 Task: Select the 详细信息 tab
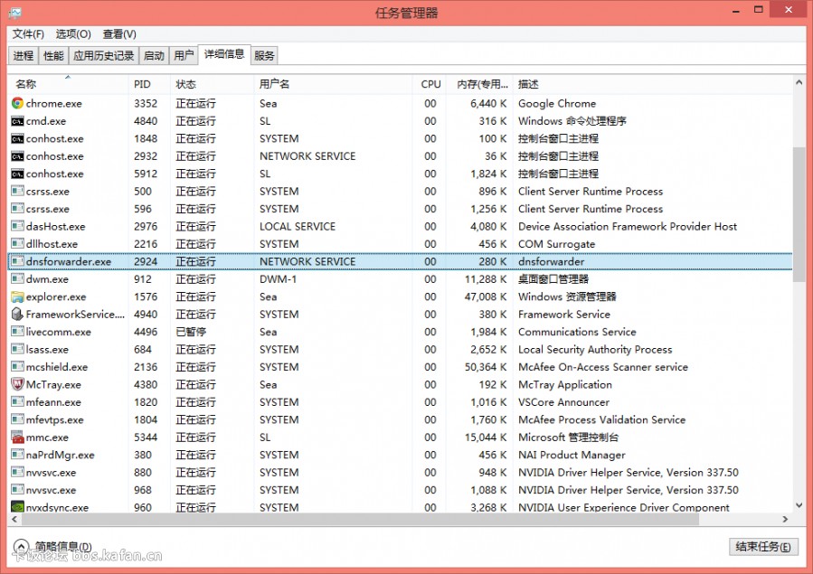pyautogui.click(x=224, y=54)
